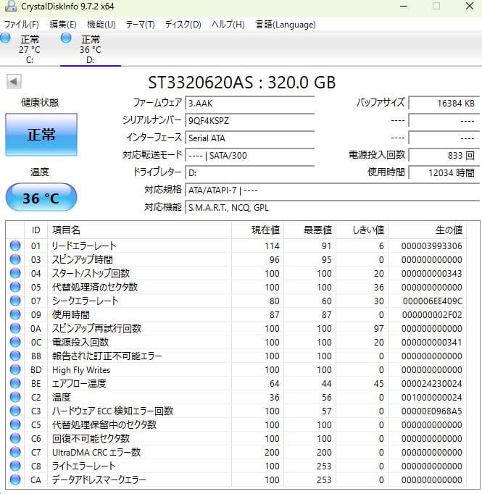Click the previous-disk arrow button
482x494 pixels.
(14, 82)
